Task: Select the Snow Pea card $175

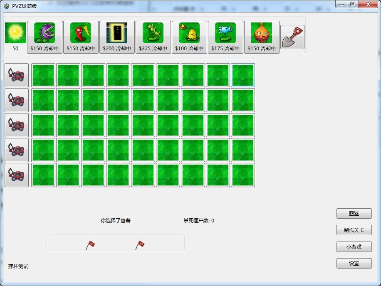Action: point(225,37)
